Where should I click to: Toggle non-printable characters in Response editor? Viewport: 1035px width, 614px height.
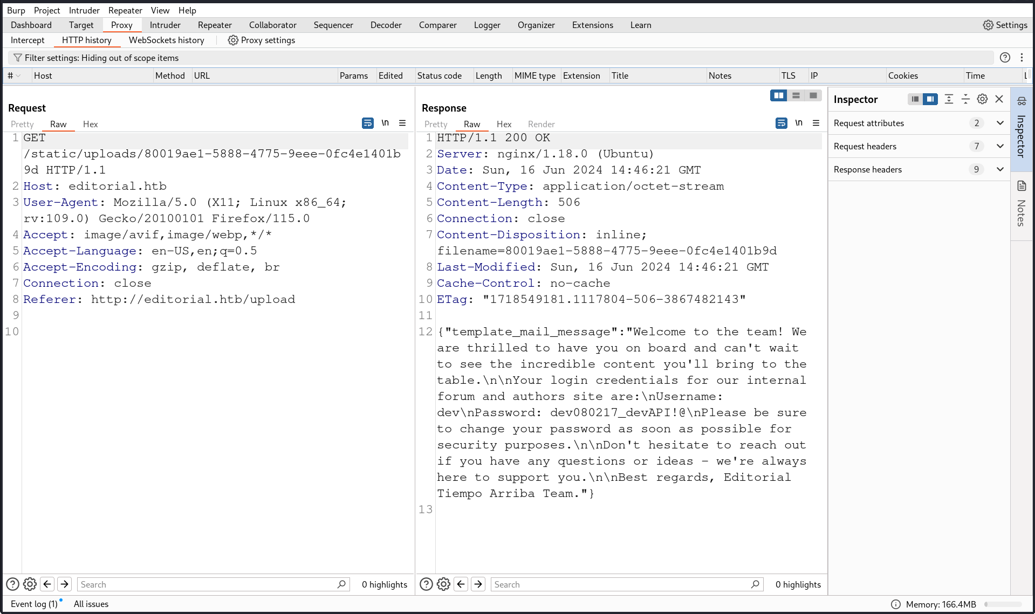(x=799, y=123)
